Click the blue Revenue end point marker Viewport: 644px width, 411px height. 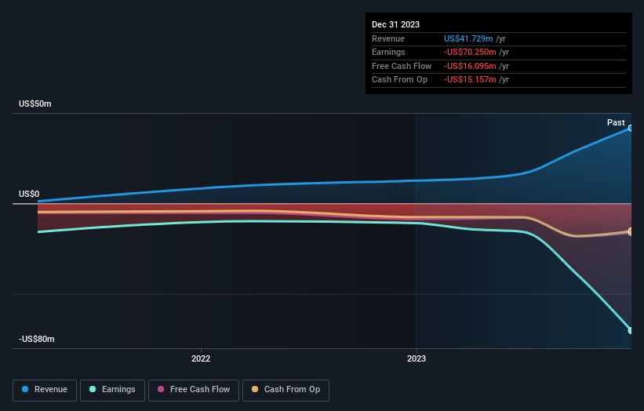point(631,128)
